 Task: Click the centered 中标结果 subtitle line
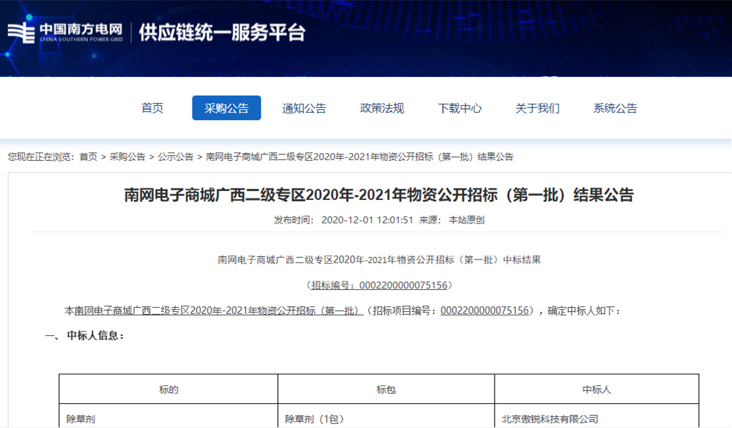pos(379,260)
